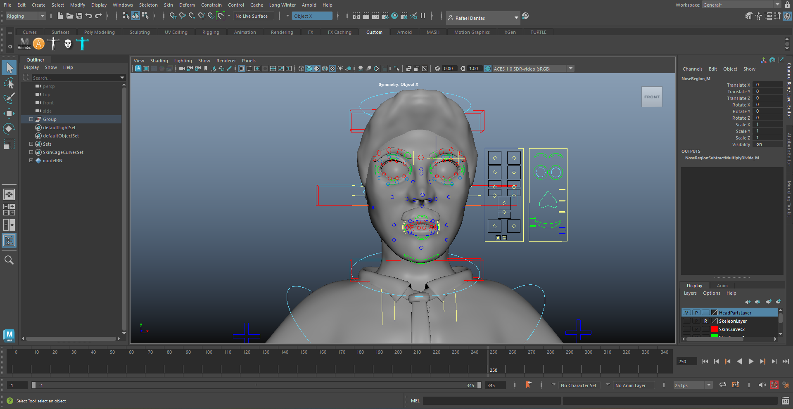Click the grease pencil icon in viewport toolbar
793x409 pixels.
[229, 69]
